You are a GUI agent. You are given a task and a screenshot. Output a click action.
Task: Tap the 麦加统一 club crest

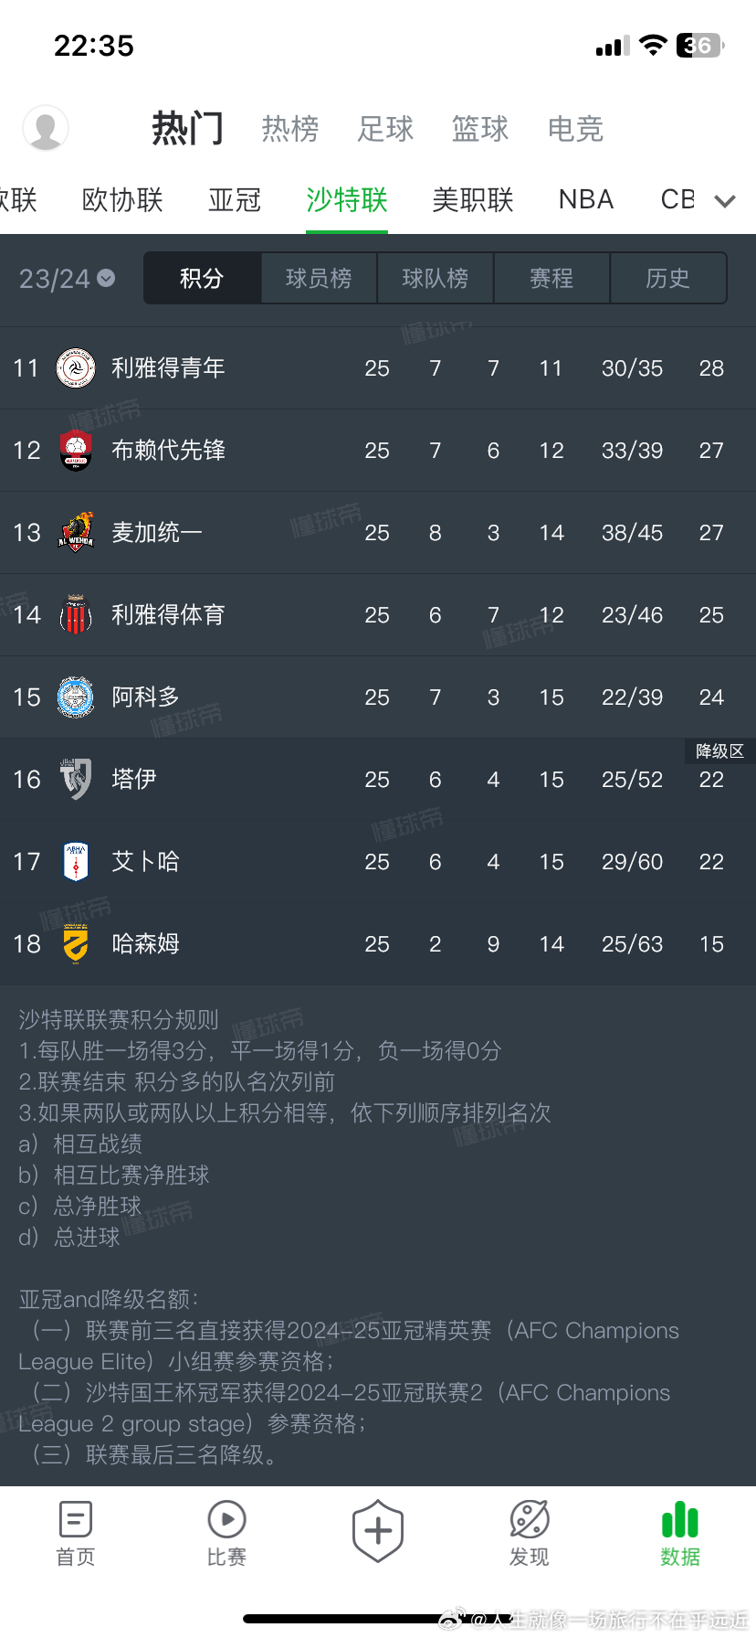[x=76, y=533]
